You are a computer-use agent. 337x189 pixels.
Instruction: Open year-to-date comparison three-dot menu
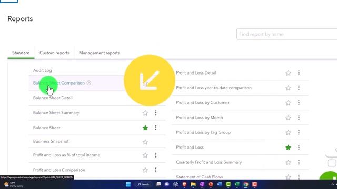click(299, 88)
